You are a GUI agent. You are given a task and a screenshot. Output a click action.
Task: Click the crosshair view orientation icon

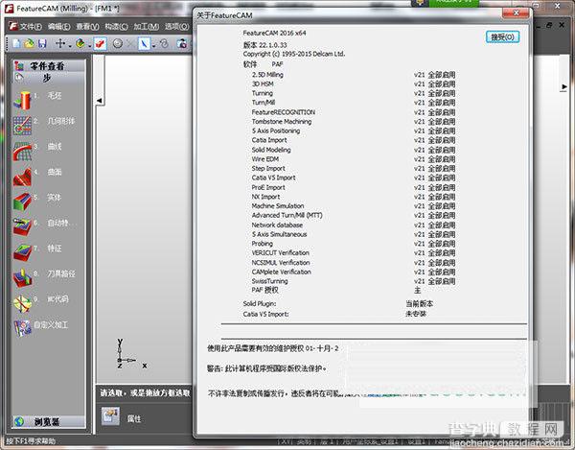coord(60,44)
